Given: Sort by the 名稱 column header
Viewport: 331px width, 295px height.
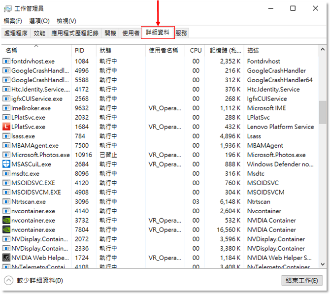Looking at the screenshot, I should (x=36, y=51).
